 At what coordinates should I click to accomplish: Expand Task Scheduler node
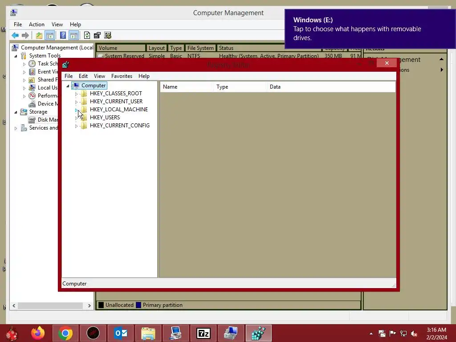[x=24, y=64]
